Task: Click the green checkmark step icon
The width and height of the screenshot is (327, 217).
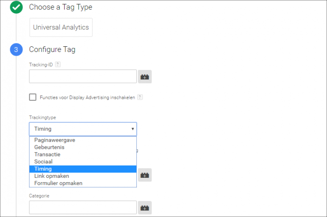Action: pos(16,7)
